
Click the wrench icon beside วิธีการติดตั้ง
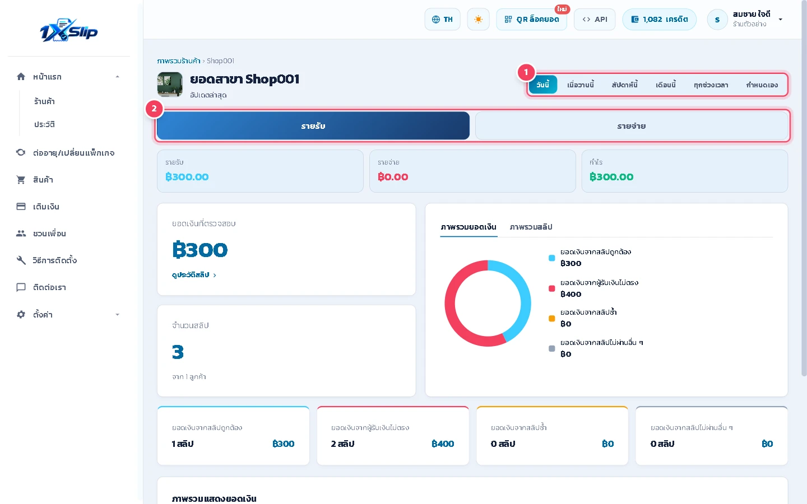(21, 260)
